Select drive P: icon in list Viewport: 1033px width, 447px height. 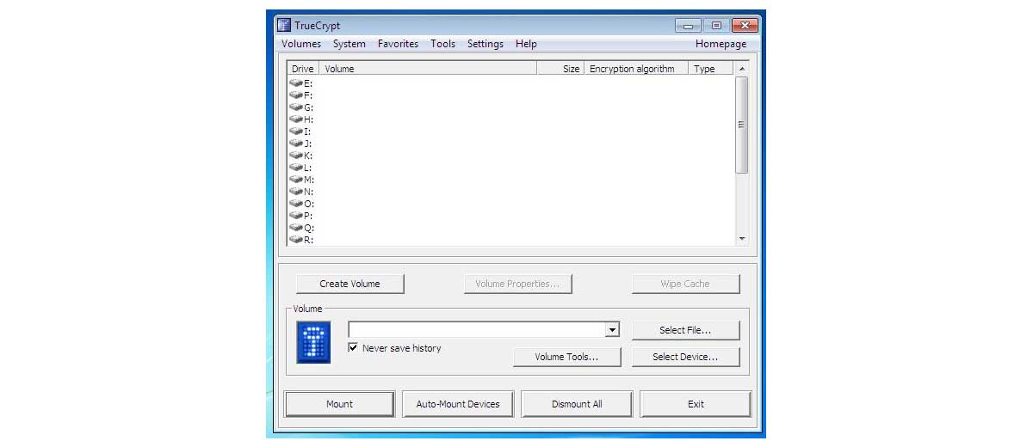[x=296, y=216]
